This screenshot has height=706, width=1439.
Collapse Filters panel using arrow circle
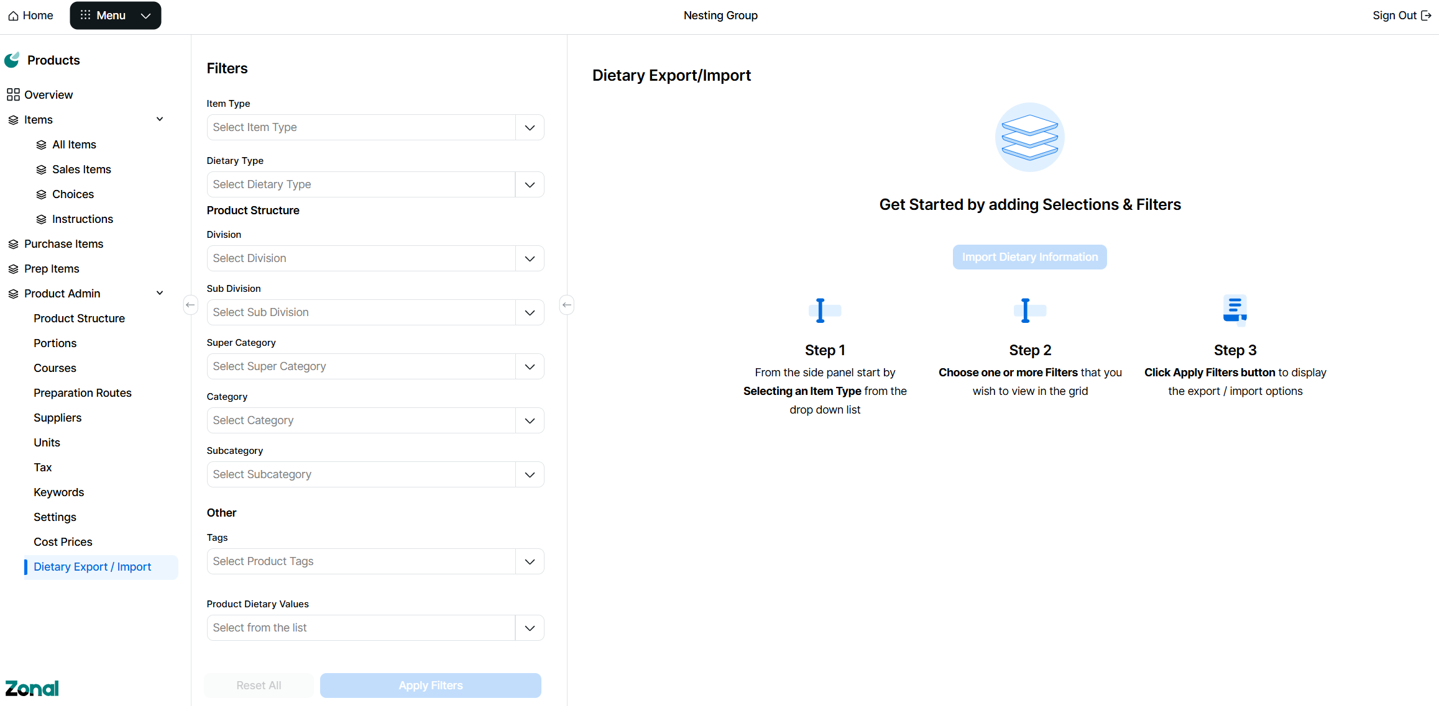point(566,305)
